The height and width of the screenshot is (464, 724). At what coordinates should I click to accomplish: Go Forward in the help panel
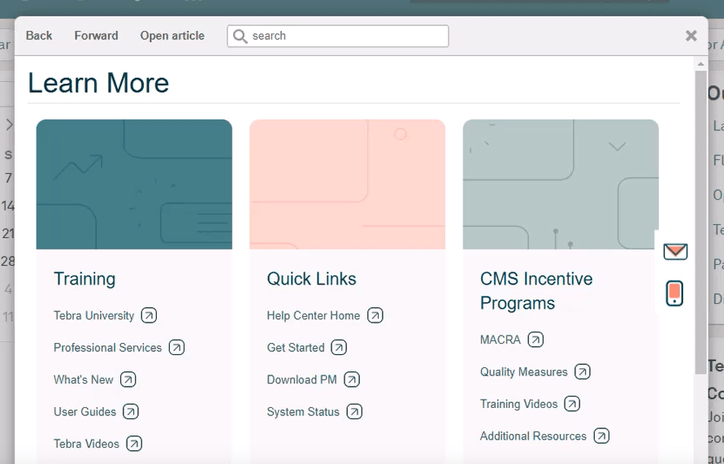96,36
